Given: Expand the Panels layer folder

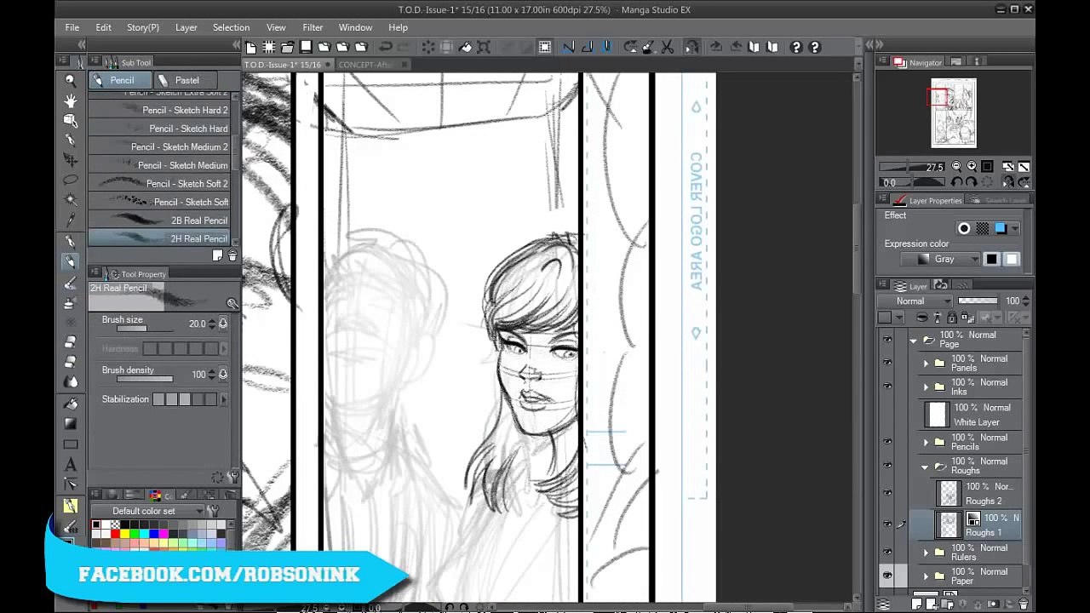Looking at the screenshot, I should pyautogui.click(x=926, y=364).
